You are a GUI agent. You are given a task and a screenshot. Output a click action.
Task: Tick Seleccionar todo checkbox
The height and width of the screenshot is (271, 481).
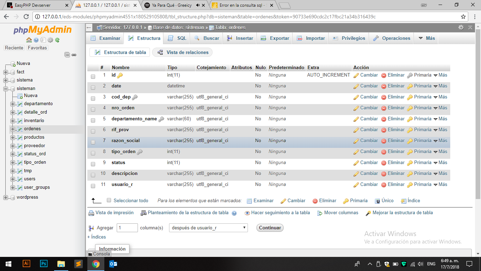pos(109,200)
